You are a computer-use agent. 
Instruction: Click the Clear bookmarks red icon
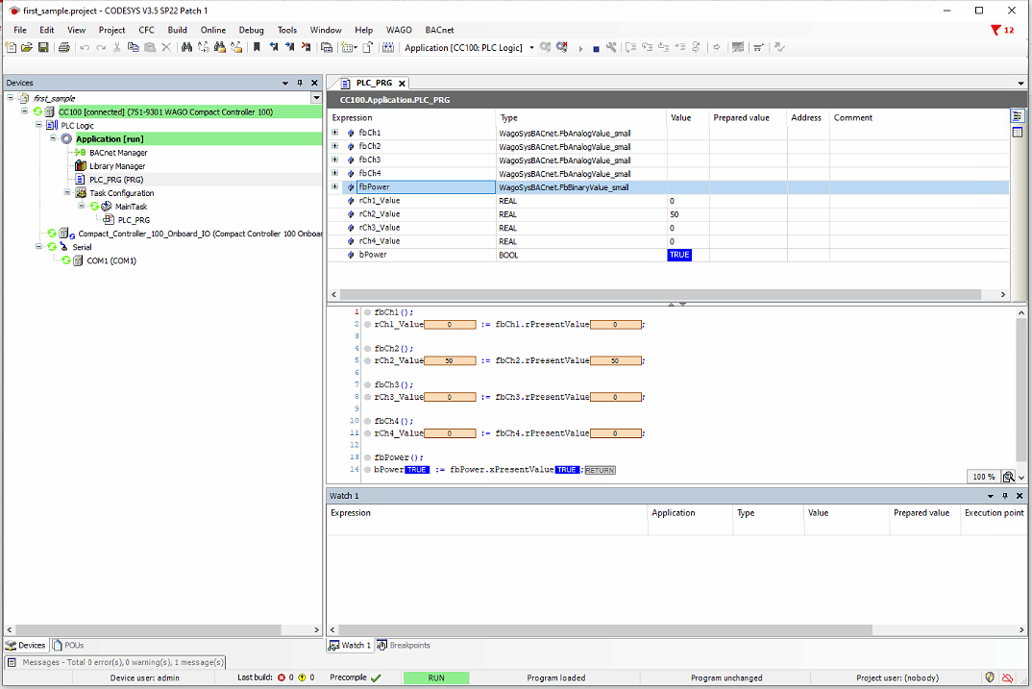pyautogui.click(x=307, y=47)
